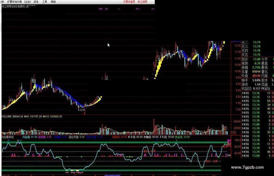274x176 pixels.
Task: Click the 净资 1.94 value
Action: (x=257, y=84)
